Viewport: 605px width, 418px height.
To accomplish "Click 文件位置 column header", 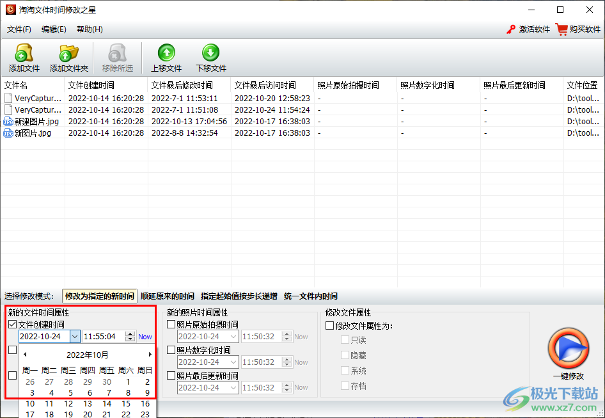I will click(x=583, y=85).
